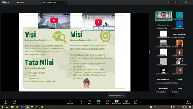Play the Company Profil Bank YouTube video
Screen dimensions: 193x109
(54, 21)
